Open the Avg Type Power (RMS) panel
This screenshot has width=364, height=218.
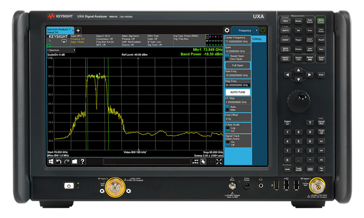pos(189,40)
